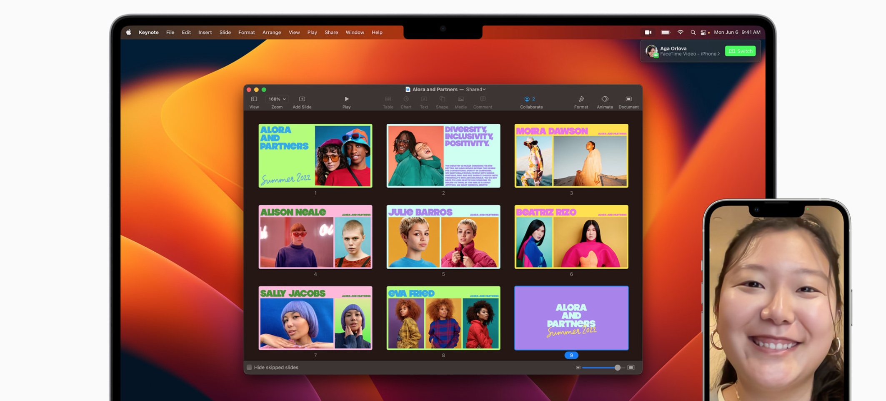Click the green Switch button
This screenshot has width=886, height=401.
740,51
